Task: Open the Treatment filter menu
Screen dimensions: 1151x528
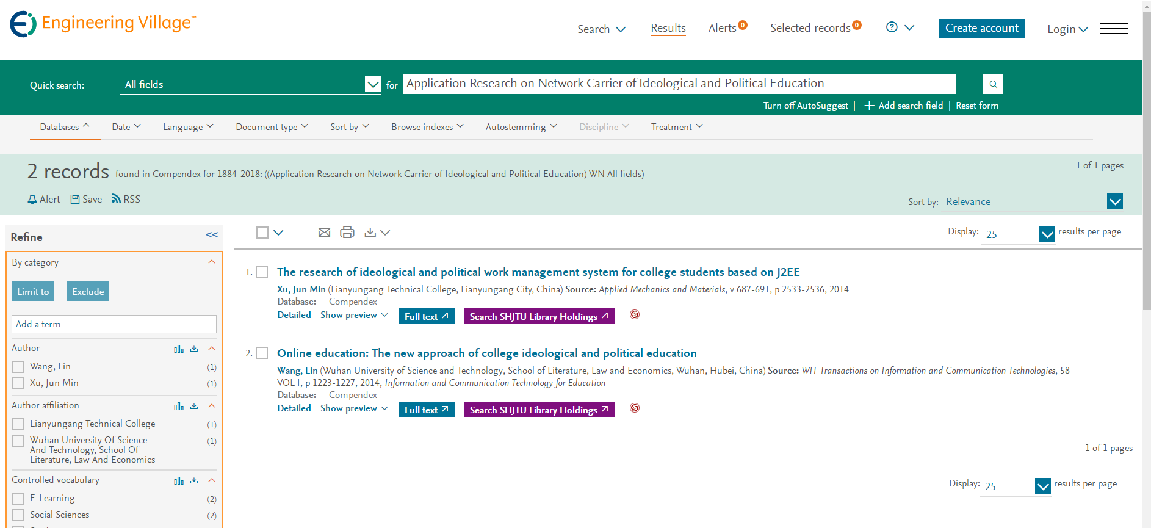Action: pos(677,127)
